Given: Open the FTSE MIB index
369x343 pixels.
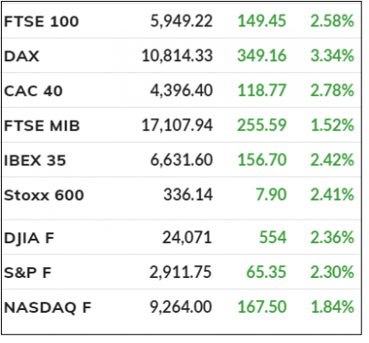Looking at the screenshot, I should tap(42, 125).
